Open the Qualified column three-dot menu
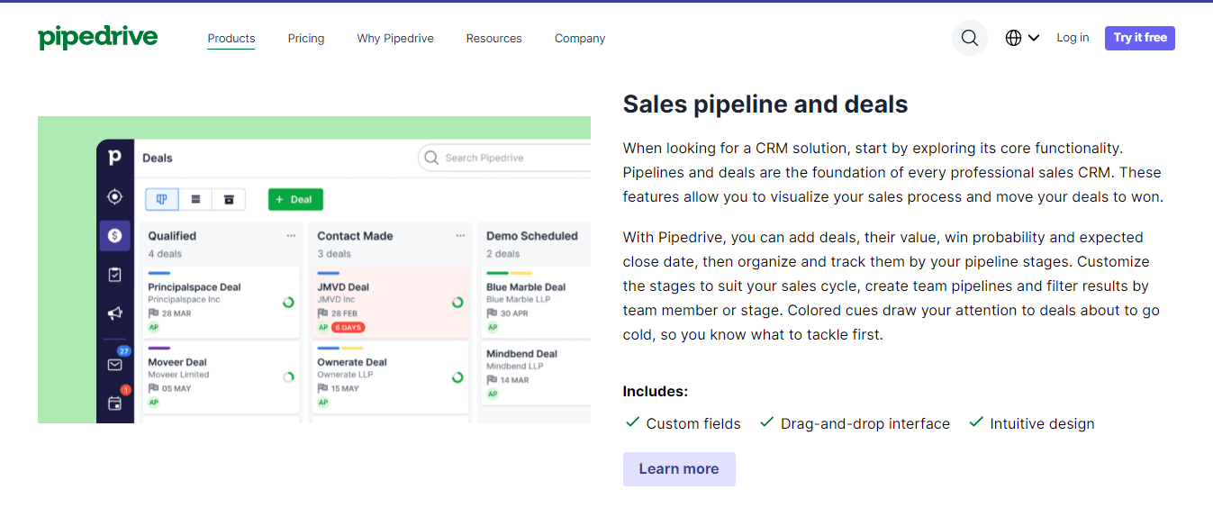This screenshot has width=1213, height=508. (x=291, y=236)
